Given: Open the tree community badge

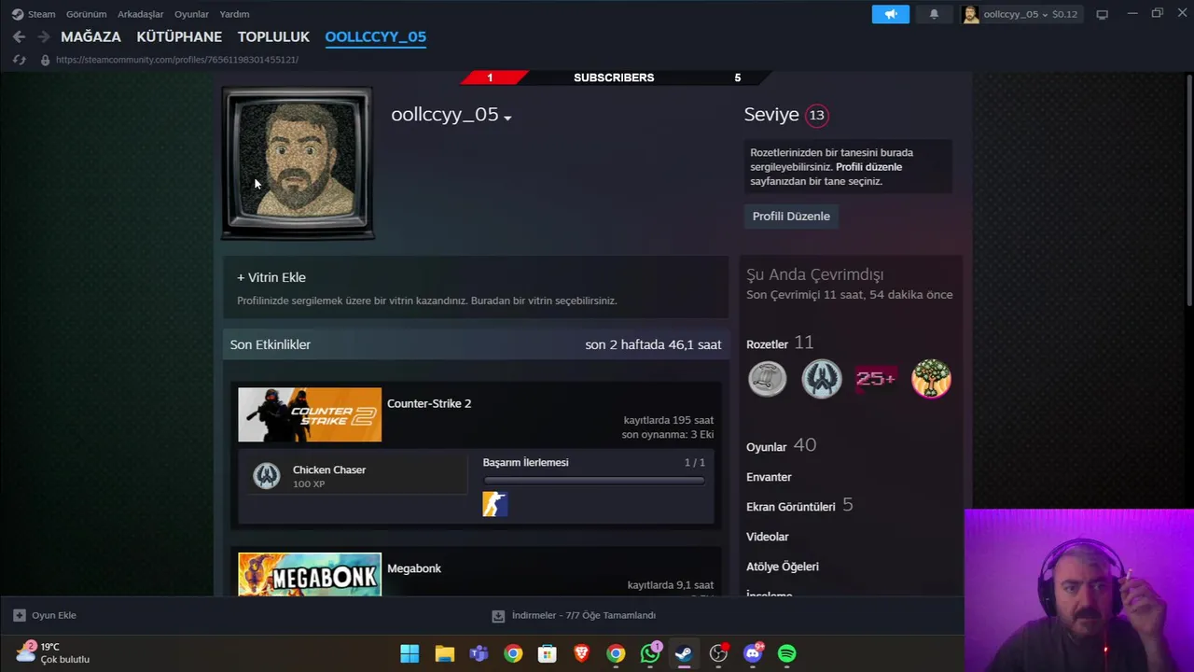Looking at the screenshot, I should [x=931, y=379].
